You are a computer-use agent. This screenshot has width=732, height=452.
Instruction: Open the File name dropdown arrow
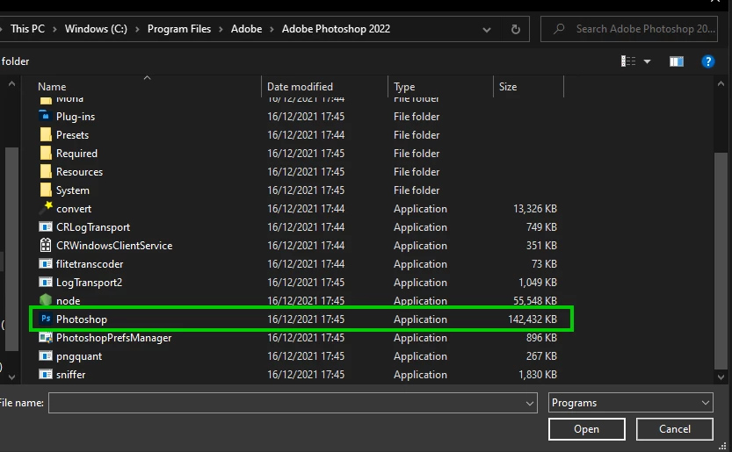[529, 403]
